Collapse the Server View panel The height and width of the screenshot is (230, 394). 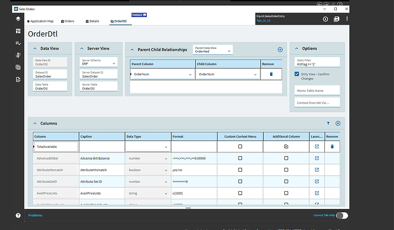point(82,49)
